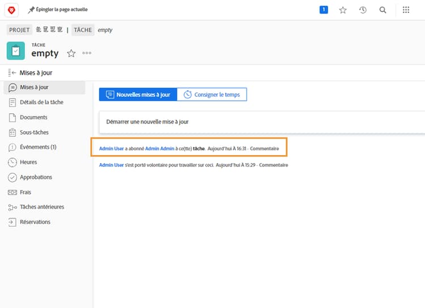Switch to Consigner le temps tab

pos(212,95)
